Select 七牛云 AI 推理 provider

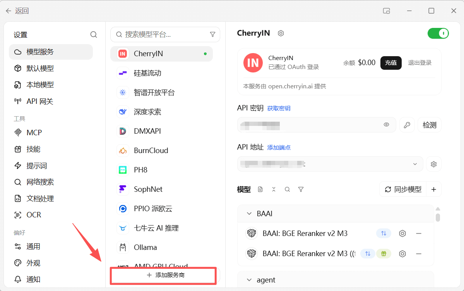pos(162,228)
